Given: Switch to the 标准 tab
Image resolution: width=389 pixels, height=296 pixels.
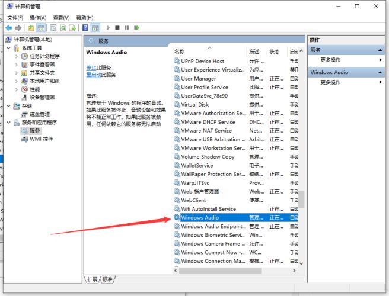Looking at the screenshot, I should 107,279.
